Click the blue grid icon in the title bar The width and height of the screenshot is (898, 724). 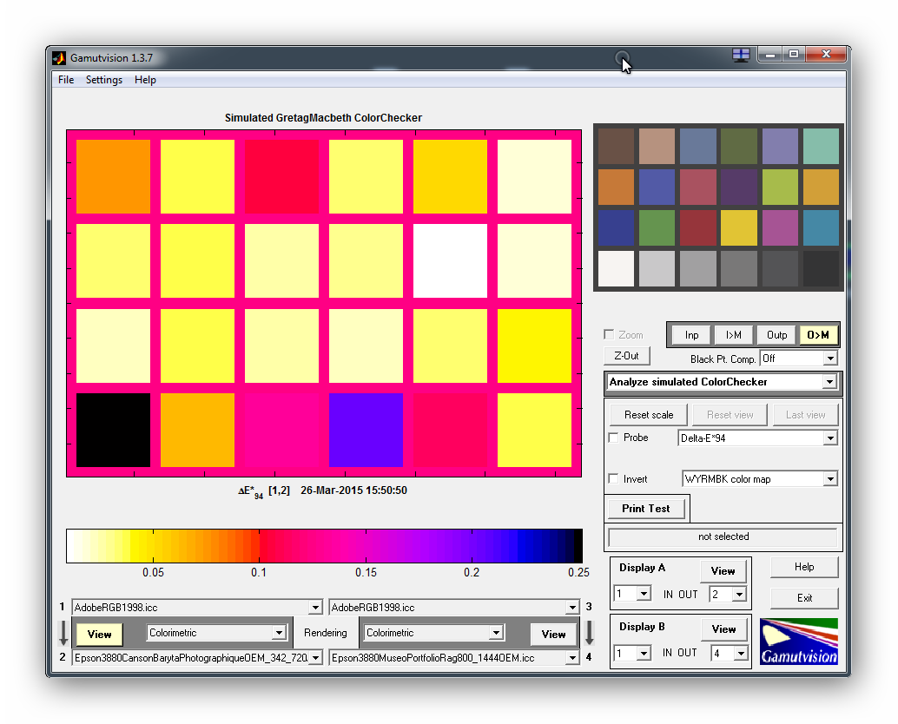pyautogui.click(x=741, y=55)
